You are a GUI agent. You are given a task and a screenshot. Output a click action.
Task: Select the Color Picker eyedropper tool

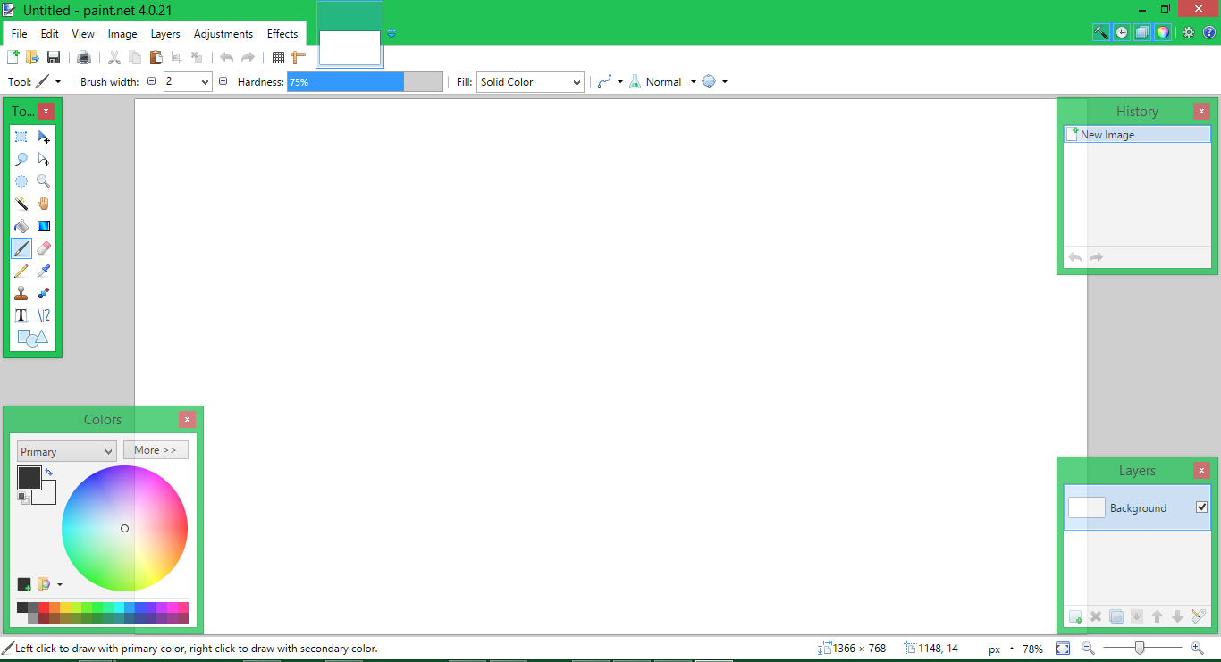coord(44,271)
